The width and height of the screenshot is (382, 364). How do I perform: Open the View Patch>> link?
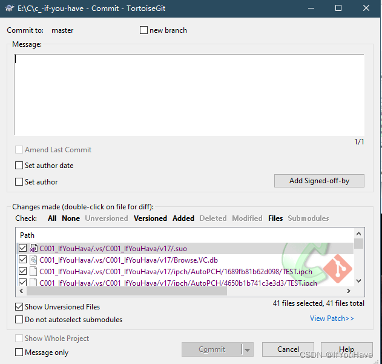click(x=332, y=318)
